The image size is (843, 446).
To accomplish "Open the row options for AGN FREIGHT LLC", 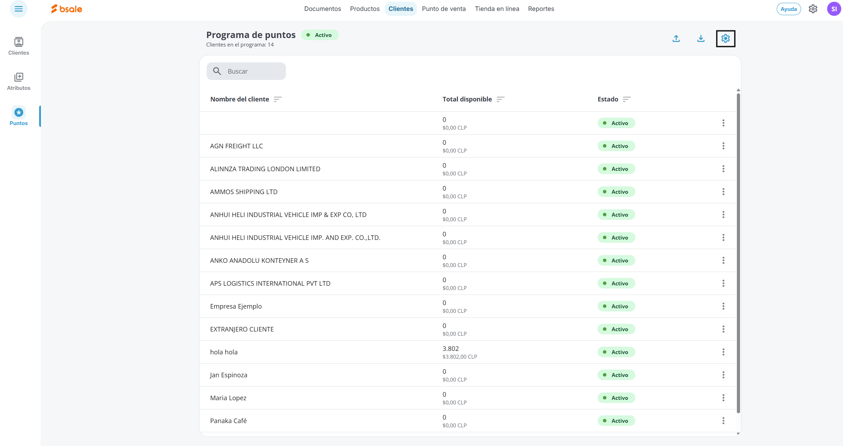I will 723,146.
